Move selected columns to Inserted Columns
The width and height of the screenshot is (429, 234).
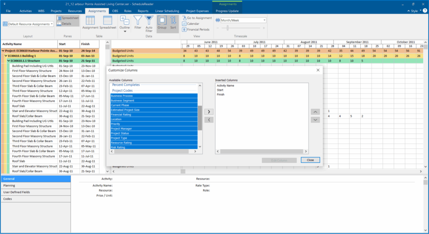coord(209,112)
